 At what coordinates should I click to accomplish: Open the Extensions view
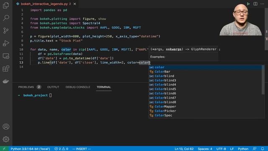6,69
